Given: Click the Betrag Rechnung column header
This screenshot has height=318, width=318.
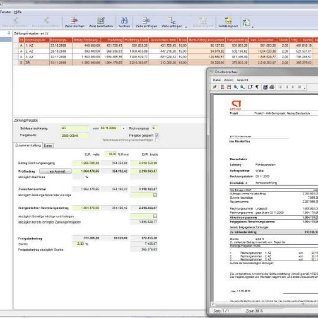Looking at the screenshot, I should coord(87,40).
